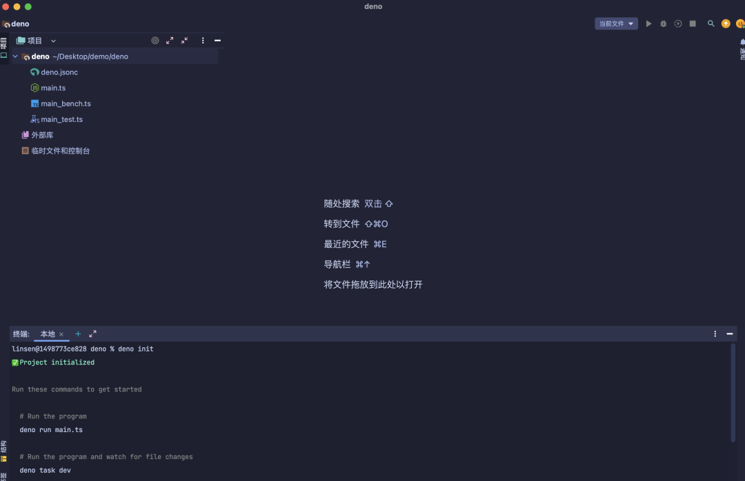Start debugging with the bug icon

click(664, 23)
